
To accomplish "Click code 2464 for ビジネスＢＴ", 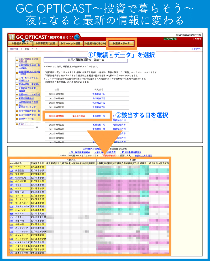I will coord(12,203).
